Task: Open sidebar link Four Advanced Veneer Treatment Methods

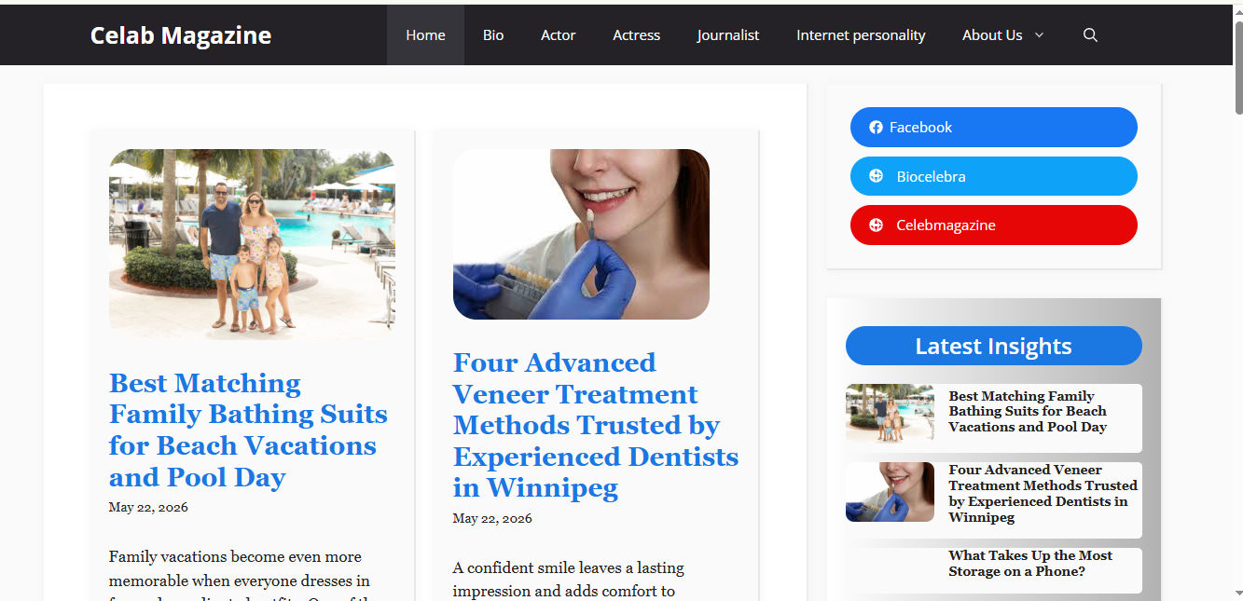Action: pyautogui.click(x=1043, y=494)
